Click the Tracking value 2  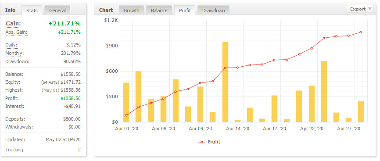[79, 150]
